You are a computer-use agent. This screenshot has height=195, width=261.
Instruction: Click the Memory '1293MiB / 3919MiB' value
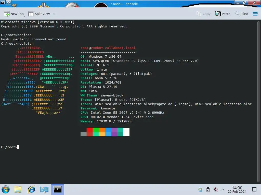(x=114, y=121)
